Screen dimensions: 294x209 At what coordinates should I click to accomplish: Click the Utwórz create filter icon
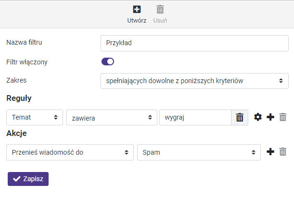tap(137, 10)
